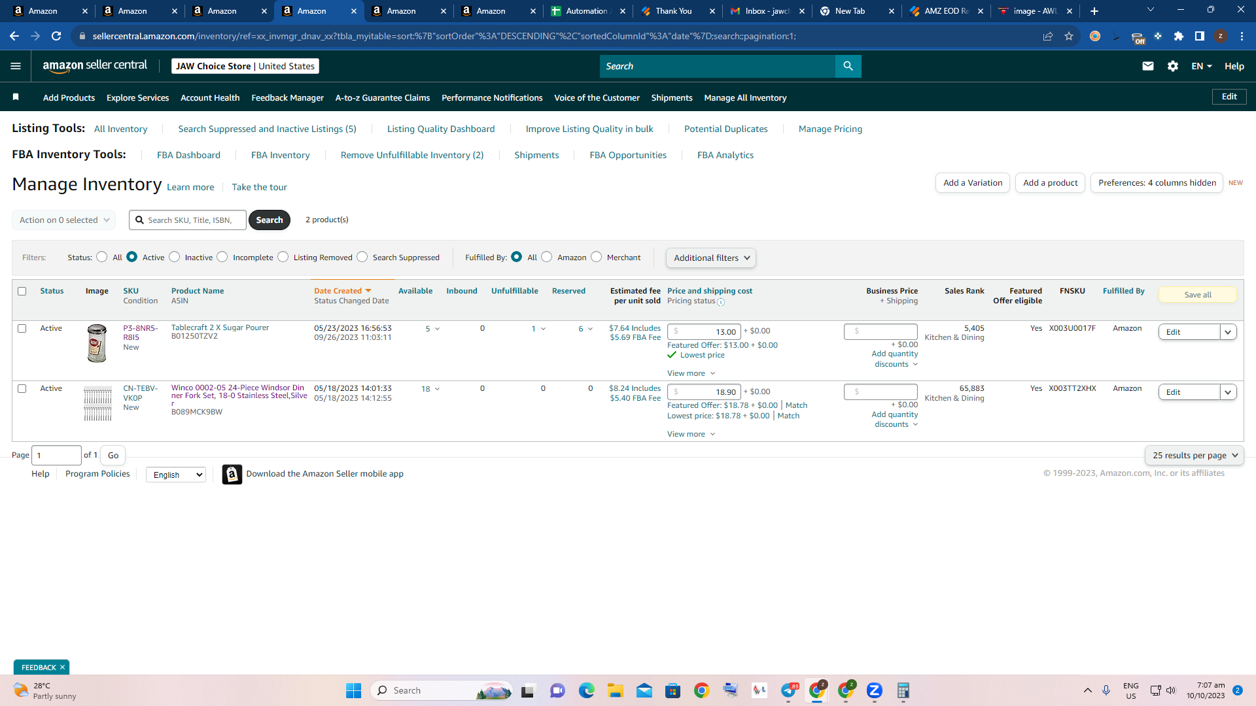
Task: Select the Inactive status radio button
Action: (175, 257)
